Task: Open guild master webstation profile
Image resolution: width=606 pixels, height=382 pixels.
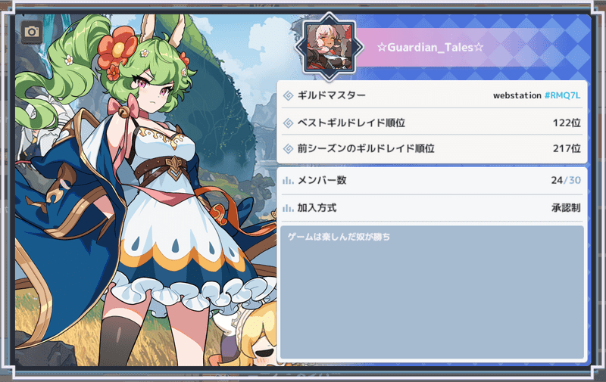Action: point(517,95)
